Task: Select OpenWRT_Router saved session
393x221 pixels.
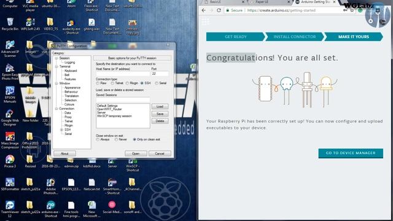Action: [109, 109]
